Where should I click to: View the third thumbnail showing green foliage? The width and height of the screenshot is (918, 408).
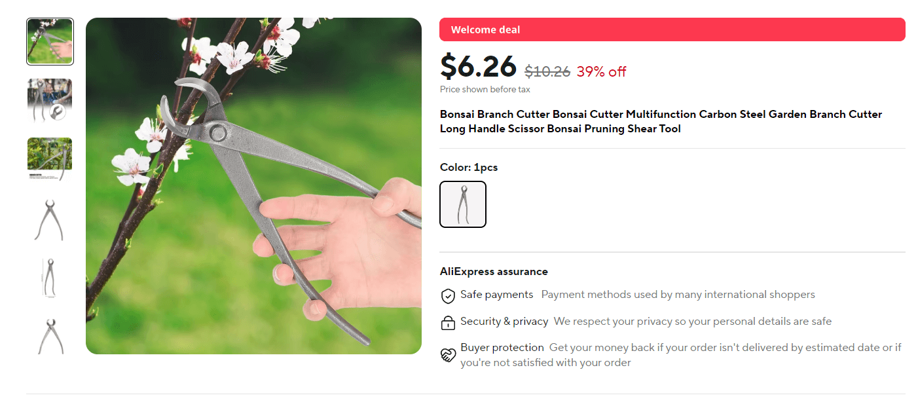50,159
